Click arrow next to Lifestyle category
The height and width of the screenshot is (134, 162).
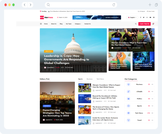tap(152, 92)
